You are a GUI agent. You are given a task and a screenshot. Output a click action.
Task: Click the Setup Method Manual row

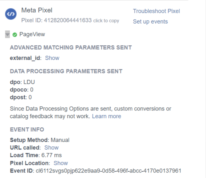[40, 140]
